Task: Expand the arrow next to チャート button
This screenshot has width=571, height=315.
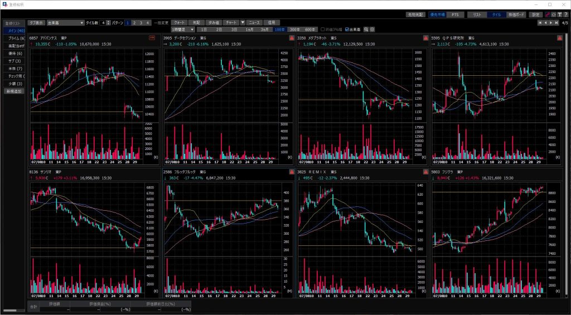Action: tap(243, 22)
